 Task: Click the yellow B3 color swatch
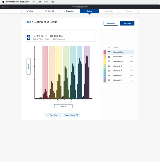(105, 61)
